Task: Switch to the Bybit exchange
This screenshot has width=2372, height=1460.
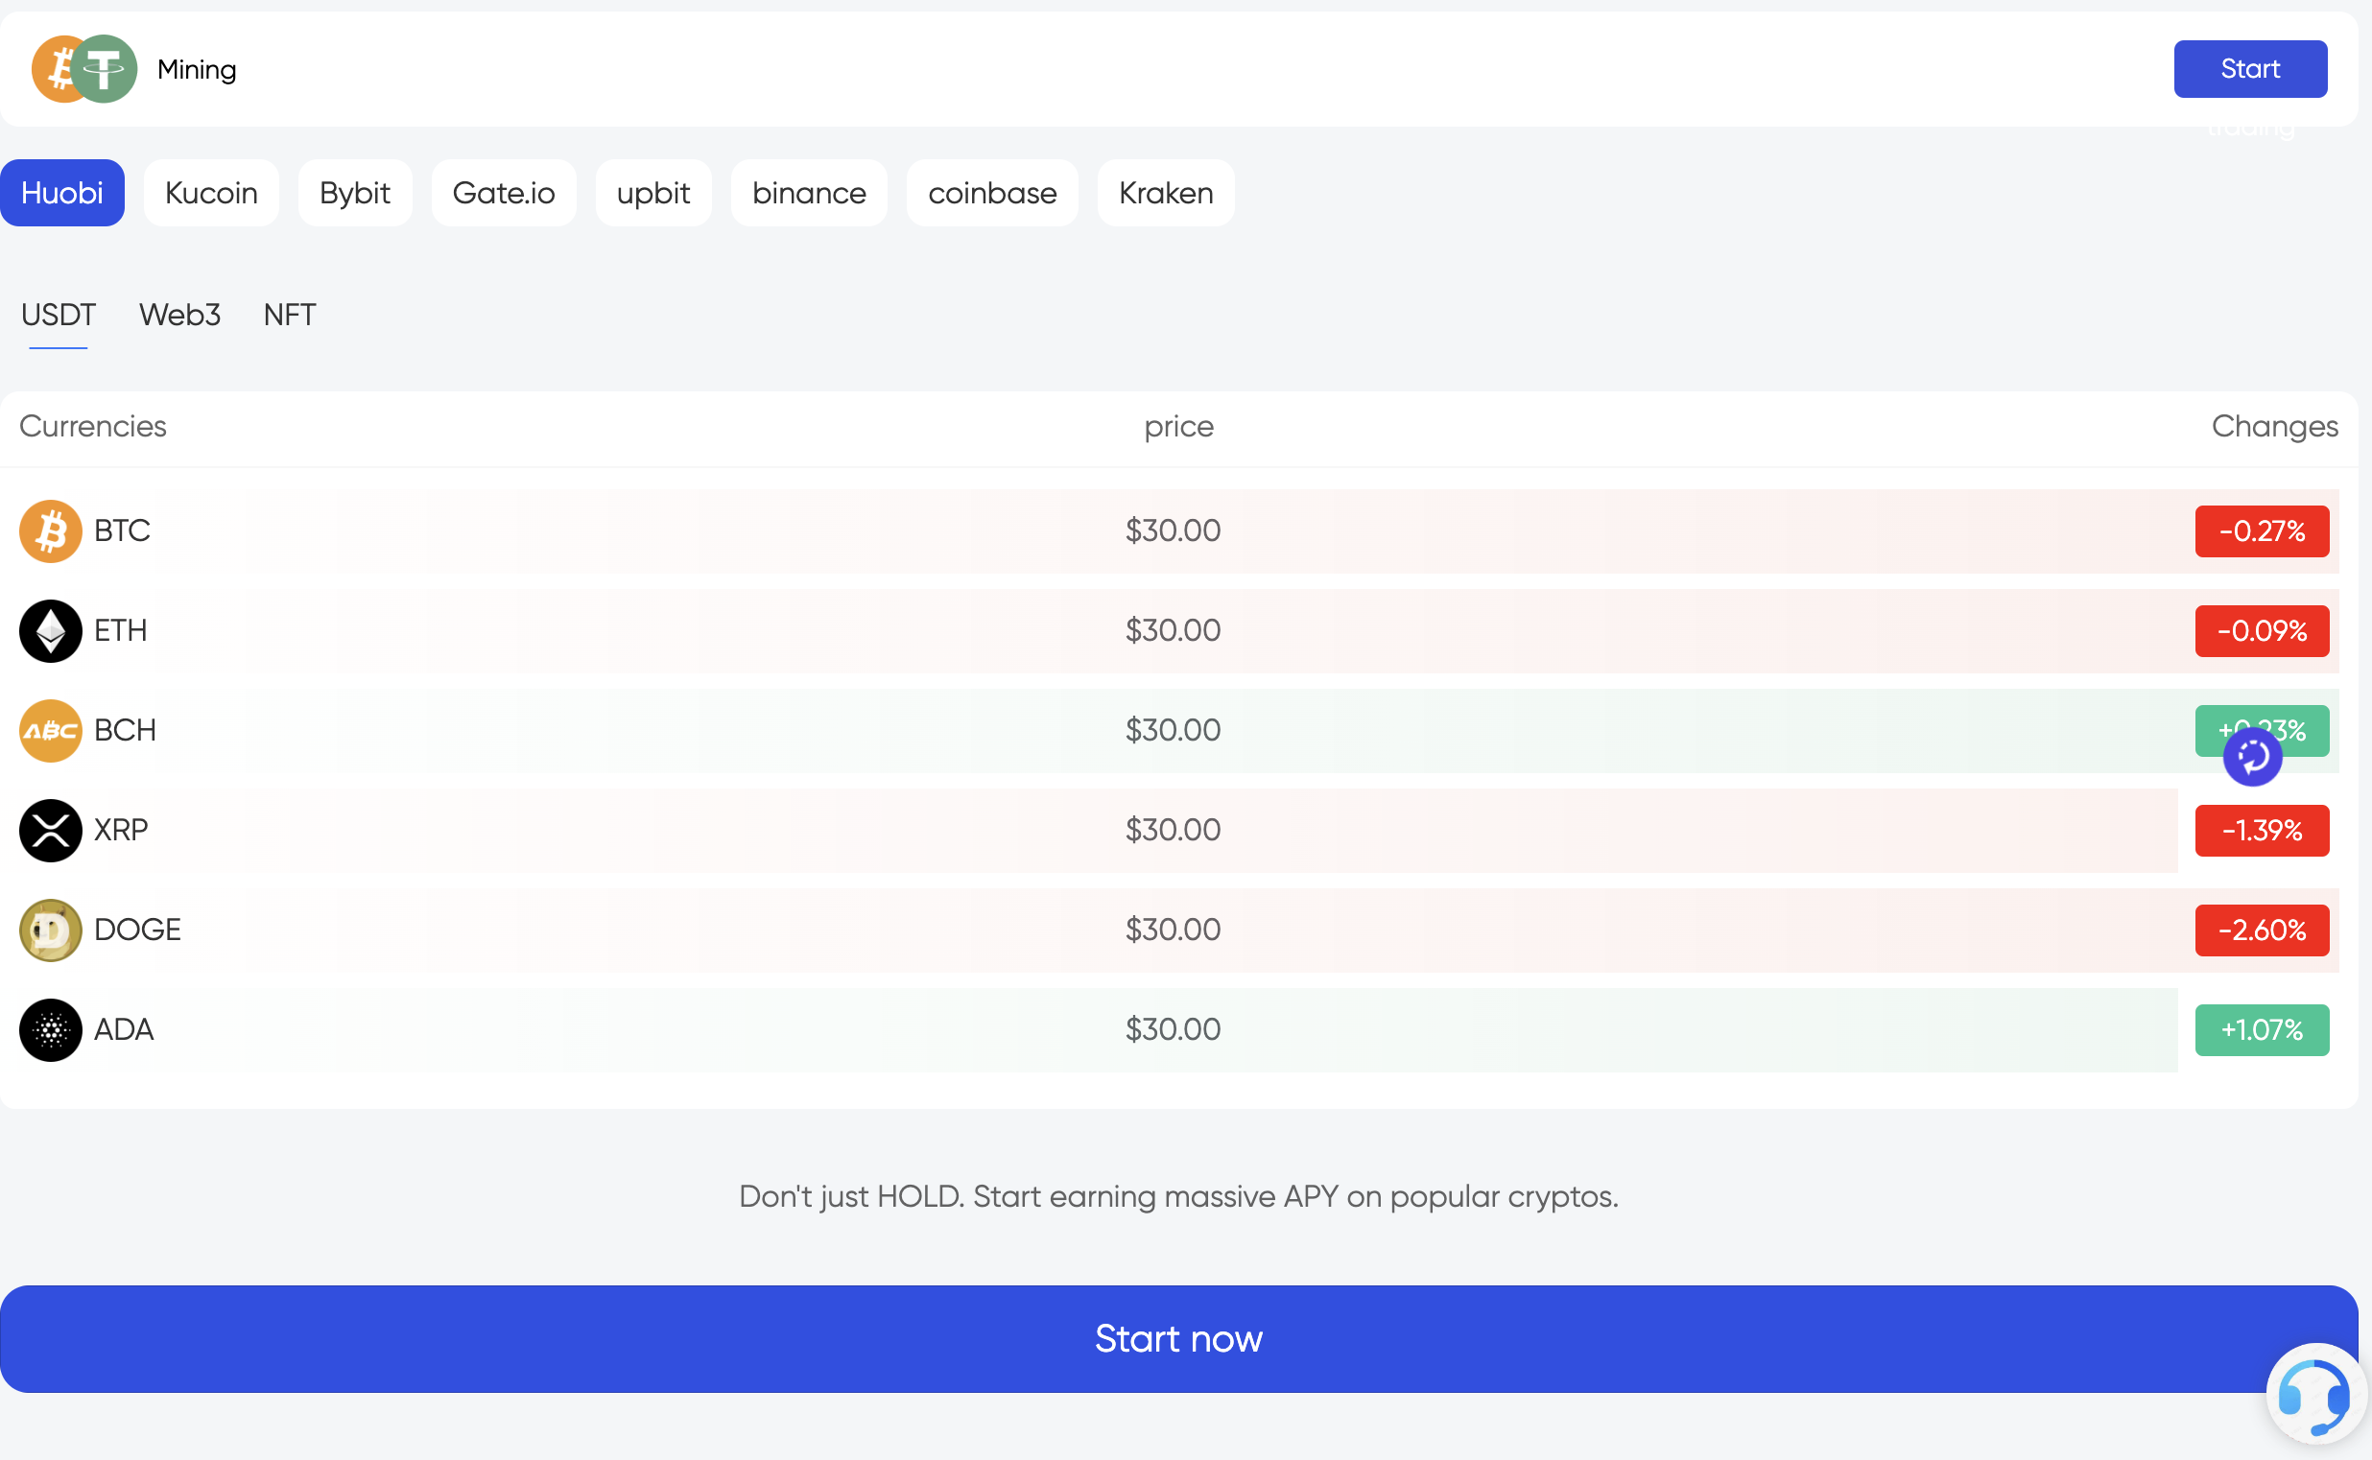Action: pyautogui.click(x=354, y=193)
